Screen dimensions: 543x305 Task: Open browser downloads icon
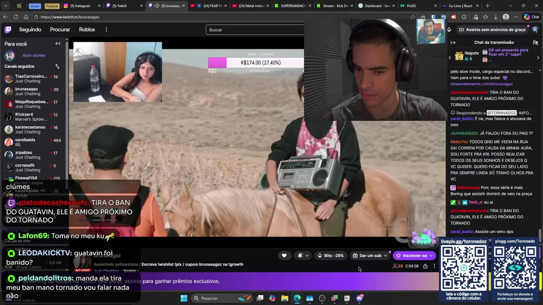(496, 17)
